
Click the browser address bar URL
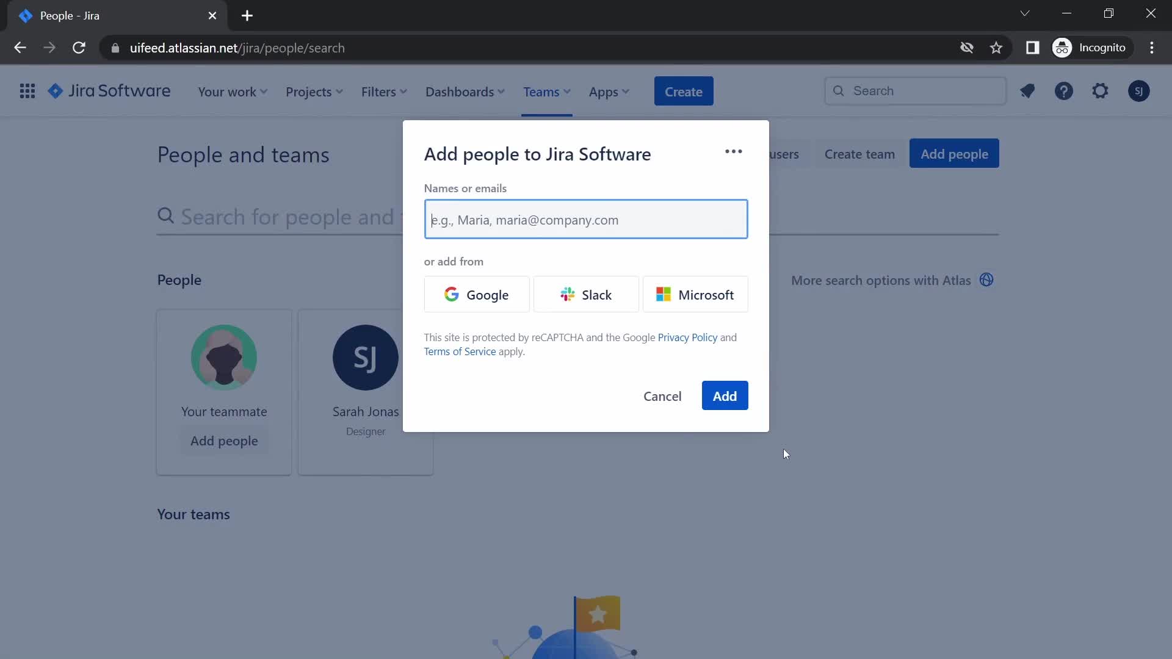[237, 48]
